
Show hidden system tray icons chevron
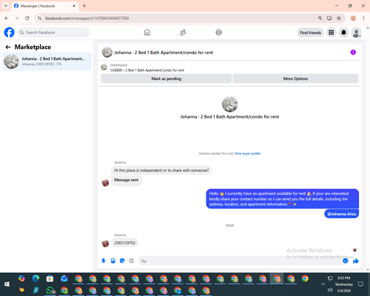323,284
